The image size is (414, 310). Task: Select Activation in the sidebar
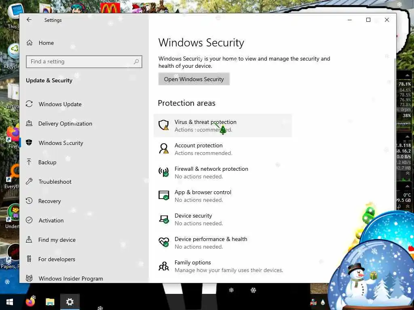point(51,220)
